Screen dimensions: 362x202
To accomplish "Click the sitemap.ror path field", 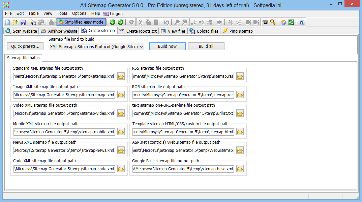I will coord(183,95).
